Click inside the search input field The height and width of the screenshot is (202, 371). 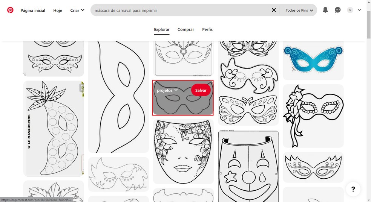[181, 10]
